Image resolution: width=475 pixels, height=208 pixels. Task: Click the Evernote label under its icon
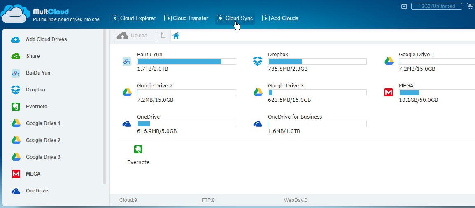(138, 162)
